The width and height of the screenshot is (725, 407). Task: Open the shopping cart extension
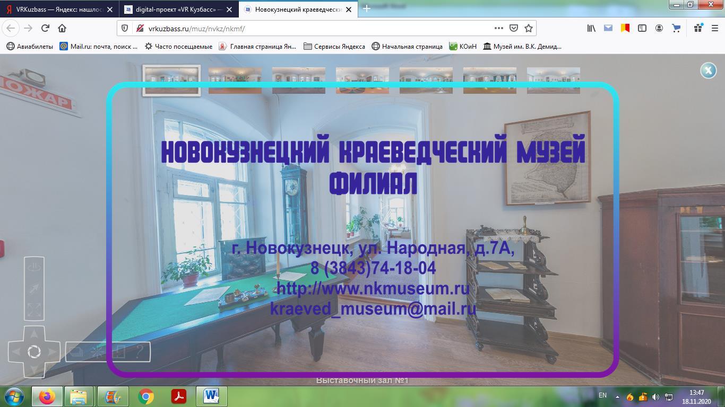coord(676,28)
